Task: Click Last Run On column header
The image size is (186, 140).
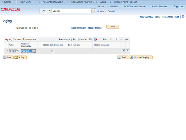Action: (74, 45)
